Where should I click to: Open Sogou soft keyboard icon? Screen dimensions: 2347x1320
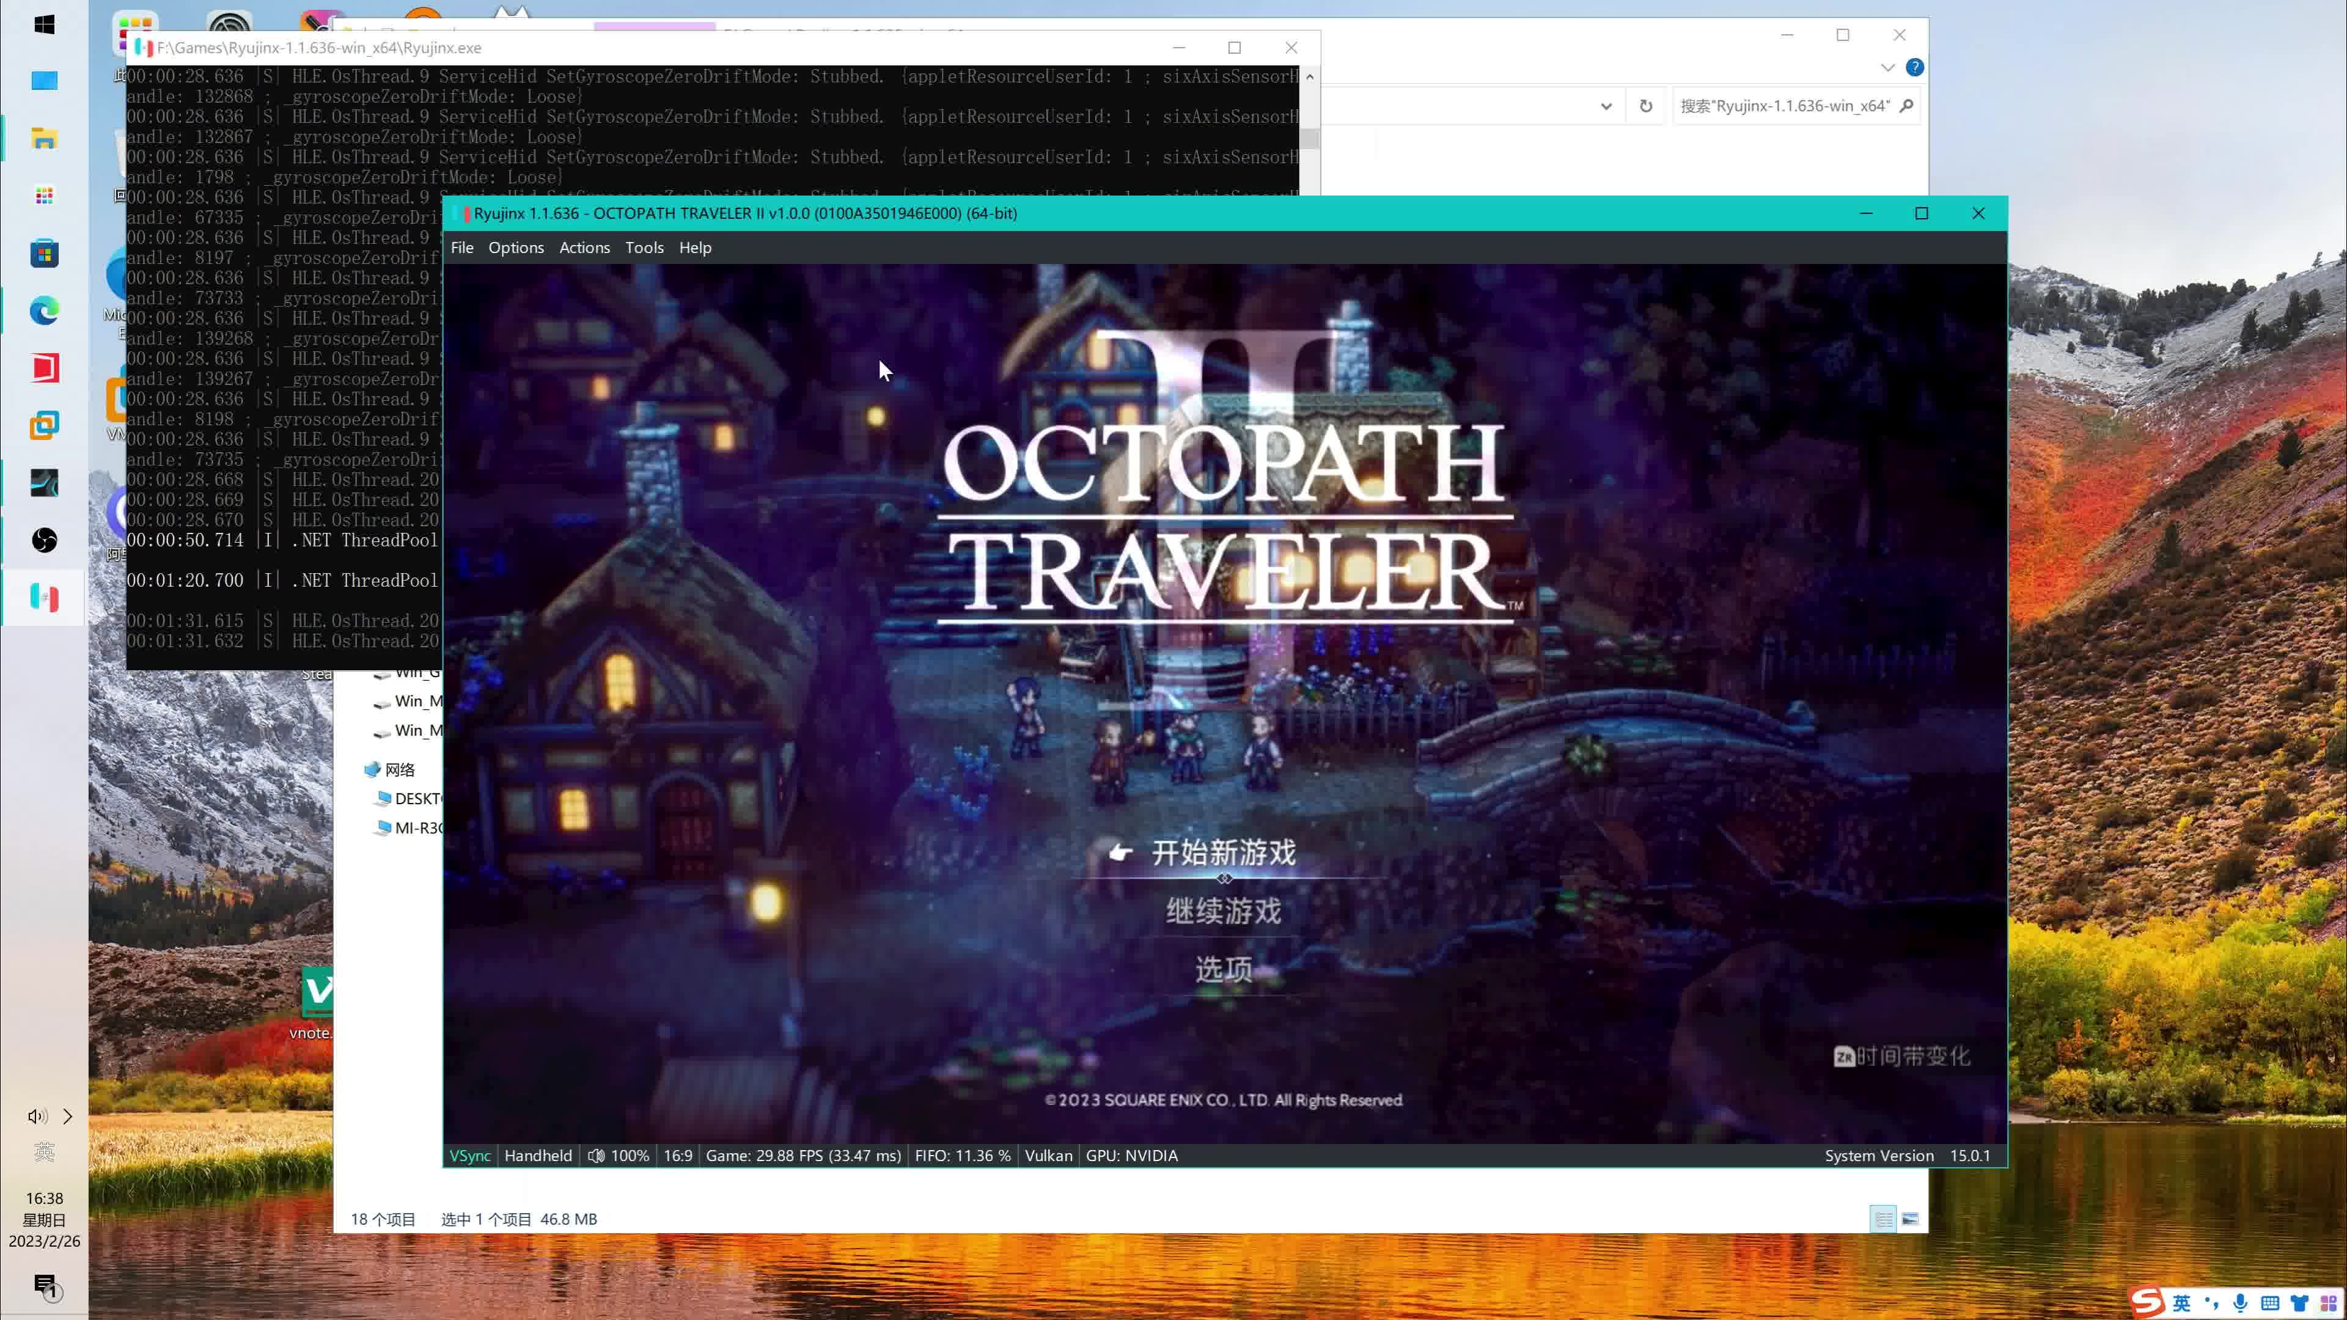pyautogui.click(x=2271, y=1303)
